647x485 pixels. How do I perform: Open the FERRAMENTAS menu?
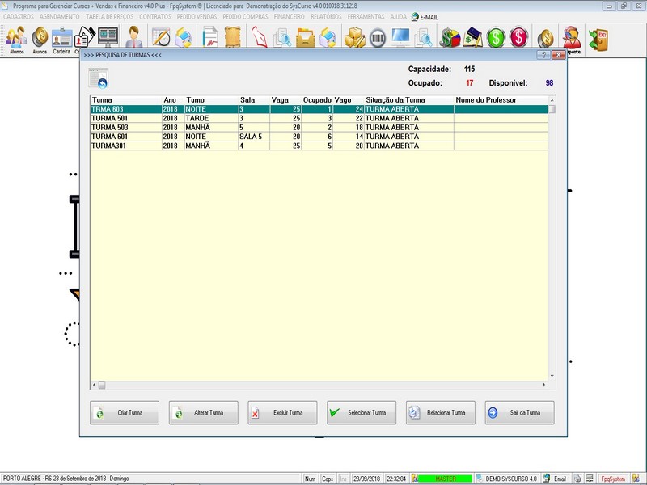366,17
